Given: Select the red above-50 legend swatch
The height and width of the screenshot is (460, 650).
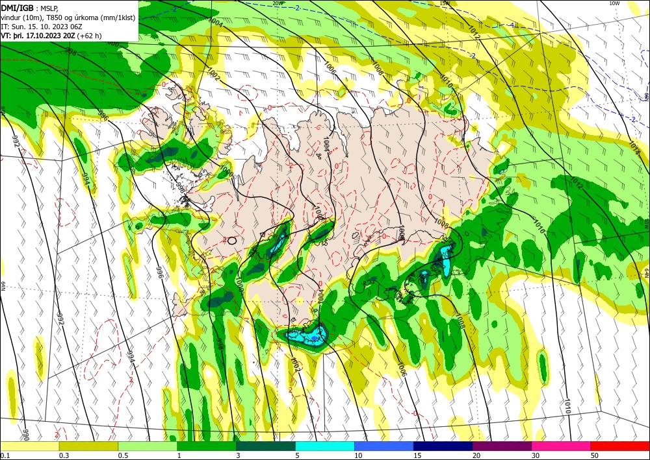Looking at the screenshot, I should click(x=620, y=446).
